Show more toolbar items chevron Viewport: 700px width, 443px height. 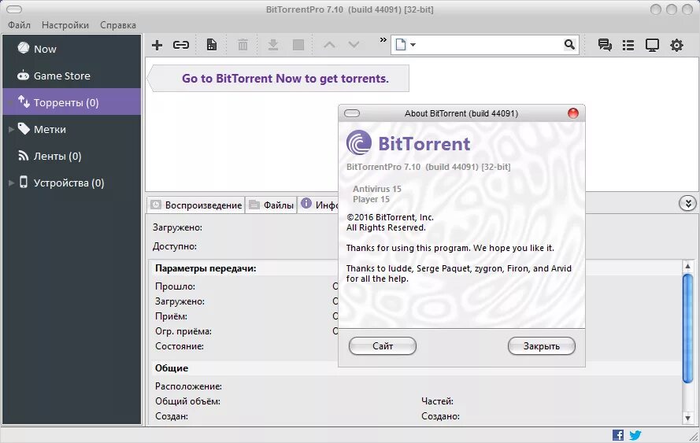(383, 39)
